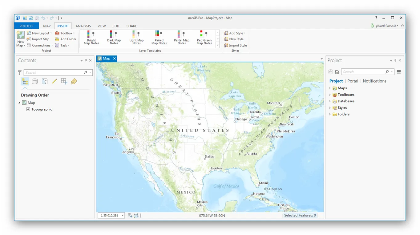Select List By Selection icon

click(45, 81)
